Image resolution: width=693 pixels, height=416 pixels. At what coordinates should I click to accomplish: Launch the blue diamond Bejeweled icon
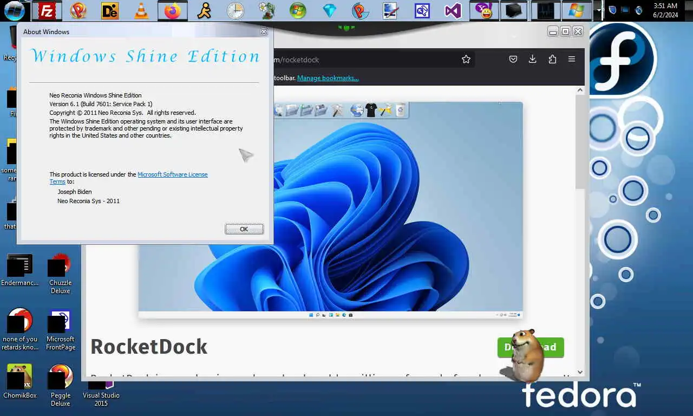pos(329,10)
